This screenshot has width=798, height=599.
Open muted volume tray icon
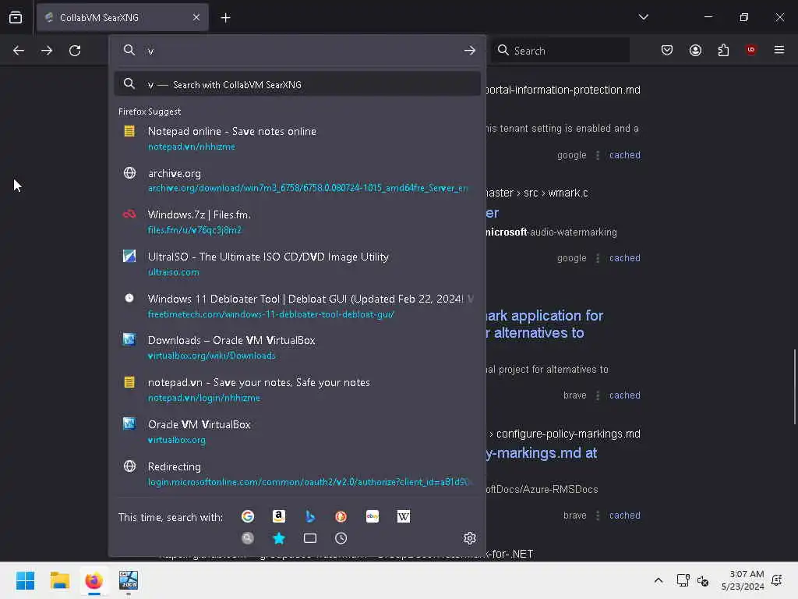[703, 580]
